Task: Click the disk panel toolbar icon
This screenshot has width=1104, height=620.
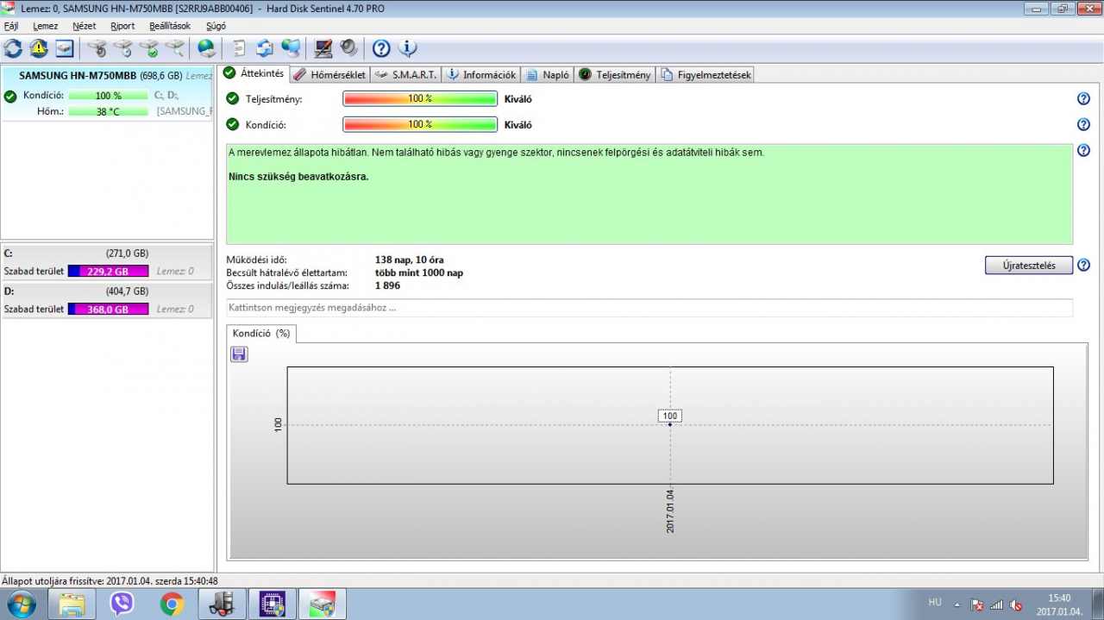Action: click(65, 48)
